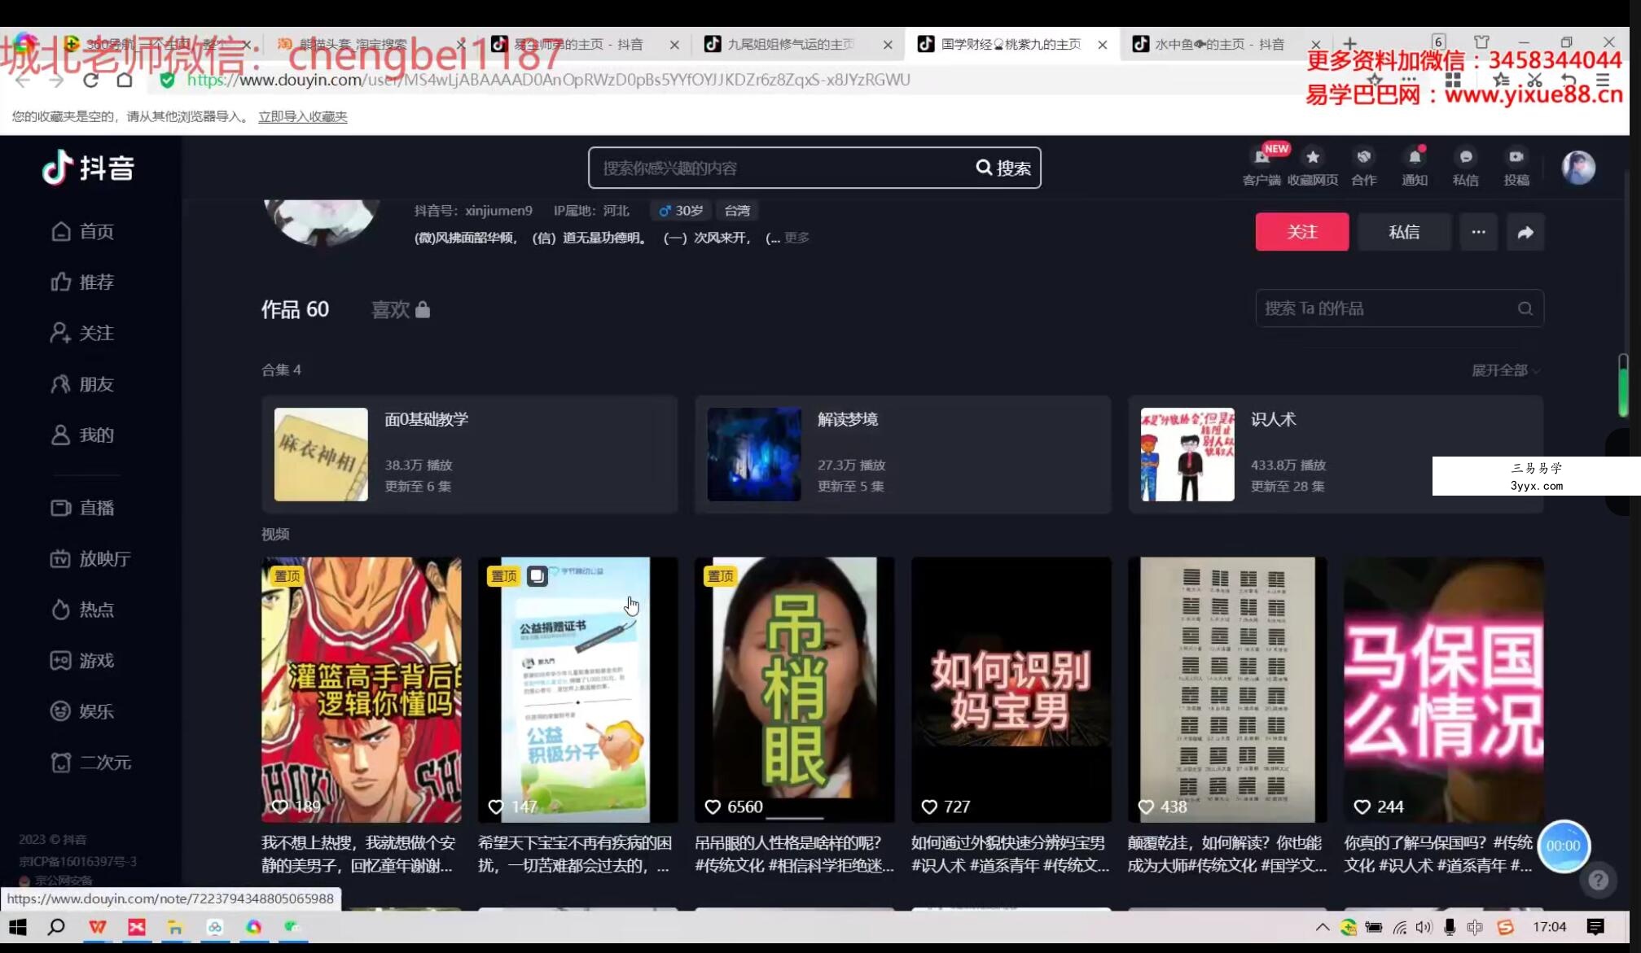Click the search icon in works search

(1525, 308)
